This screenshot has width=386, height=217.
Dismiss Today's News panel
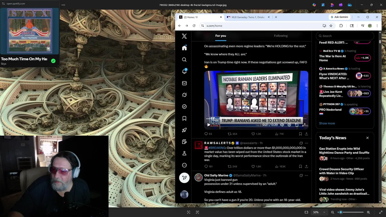(x=367, y=138)
